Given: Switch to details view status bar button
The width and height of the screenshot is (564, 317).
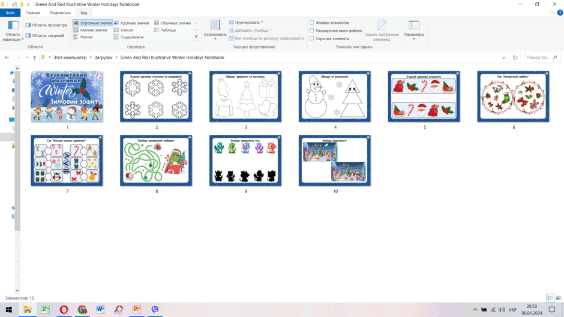Looking at the screenshot, I should (x=550, y=298).
